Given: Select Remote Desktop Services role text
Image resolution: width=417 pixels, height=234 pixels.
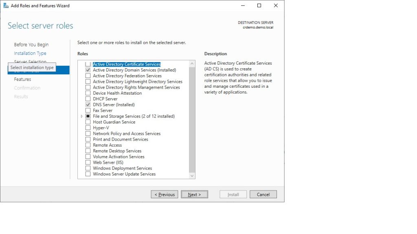Looking at the screenshot, I should pyautogui.click(x=117, y=151).
